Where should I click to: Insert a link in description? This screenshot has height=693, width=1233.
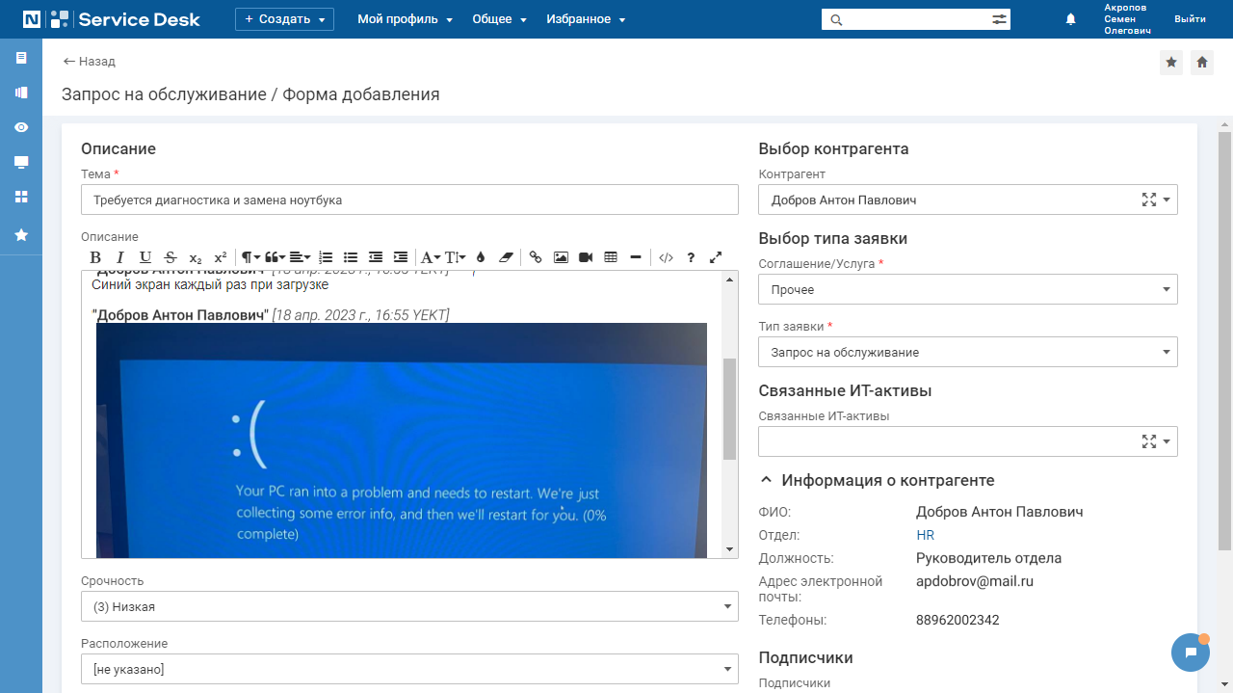pos(536,257)
